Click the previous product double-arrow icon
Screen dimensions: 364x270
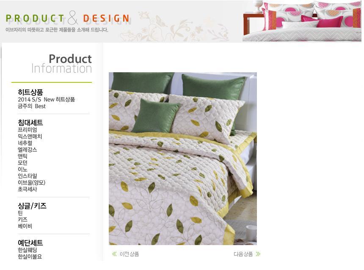[114, 254]
